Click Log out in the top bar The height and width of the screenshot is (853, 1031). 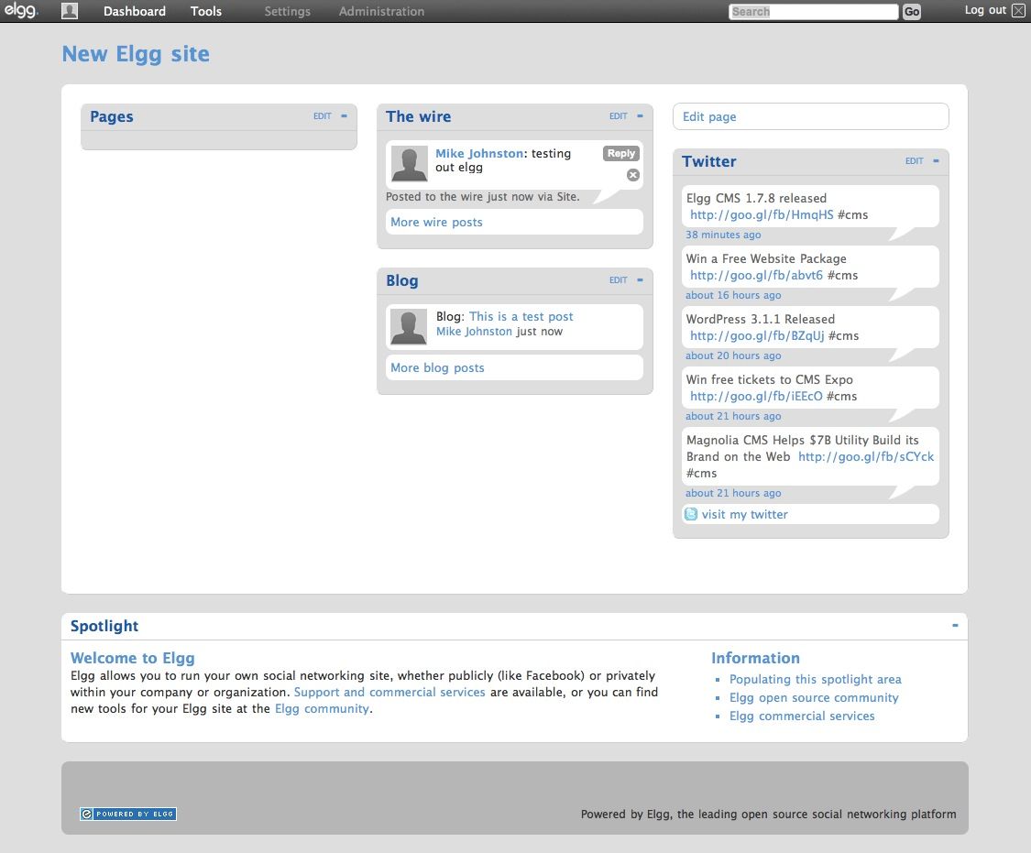point(985,10)
